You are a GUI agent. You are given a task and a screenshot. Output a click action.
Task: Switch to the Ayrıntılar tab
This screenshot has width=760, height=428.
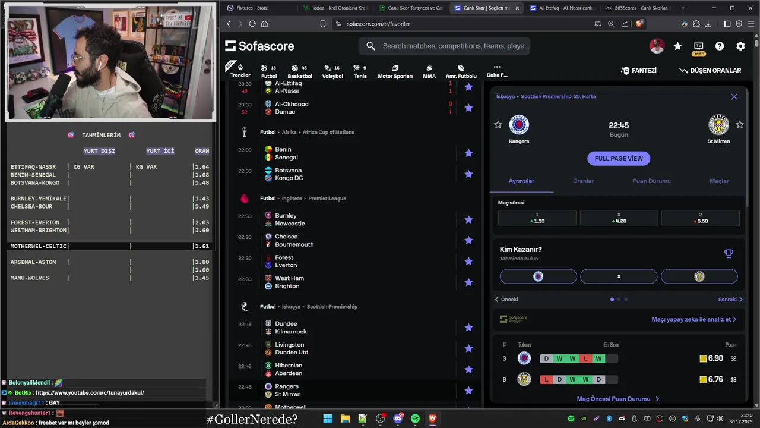pos(521,181)
